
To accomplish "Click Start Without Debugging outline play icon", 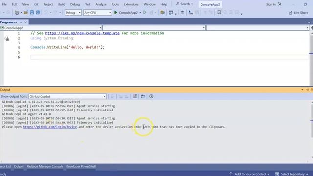I will 145,12.
